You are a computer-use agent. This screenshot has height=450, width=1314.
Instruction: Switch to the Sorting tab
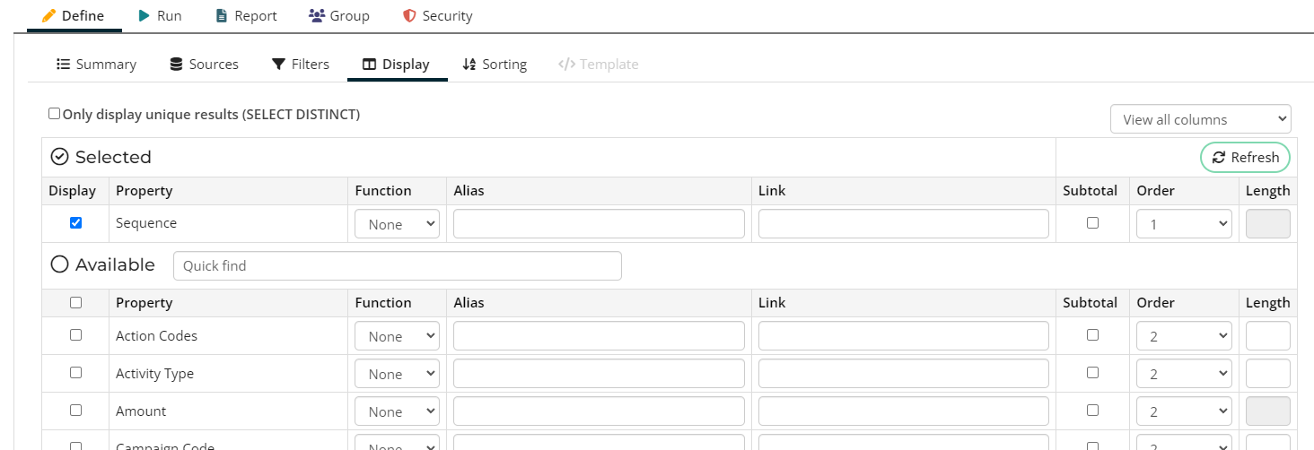click(x=495, y=65)
